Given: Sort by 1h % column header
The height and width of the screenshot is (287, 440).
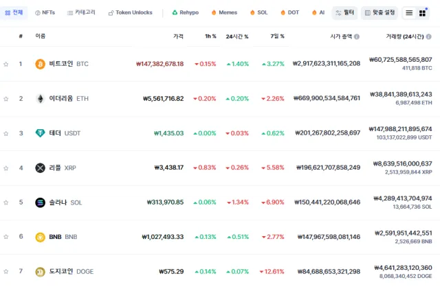Looking at the screenshot, I should click(x=210, y=36).
